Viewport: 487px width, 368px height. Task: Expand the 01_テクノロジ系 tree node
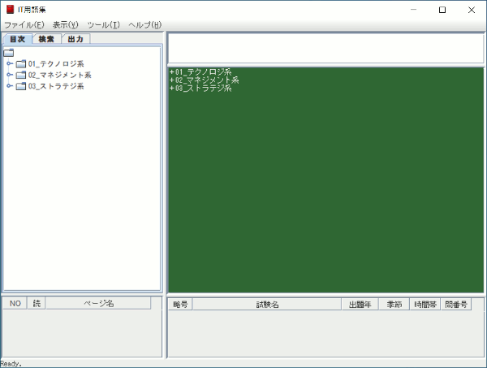point(10,64)
